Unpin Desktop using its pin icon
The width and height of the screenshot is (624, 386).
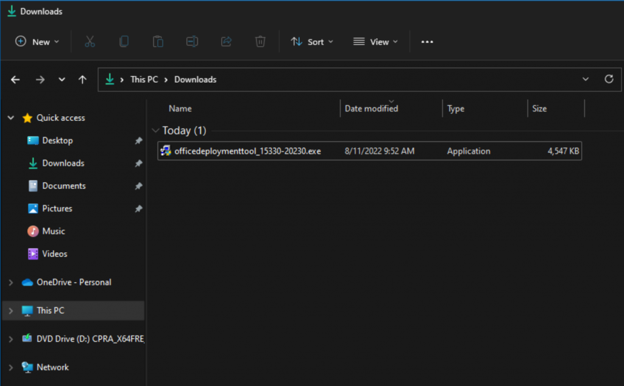pyautogui.click(x=138, y=140)
